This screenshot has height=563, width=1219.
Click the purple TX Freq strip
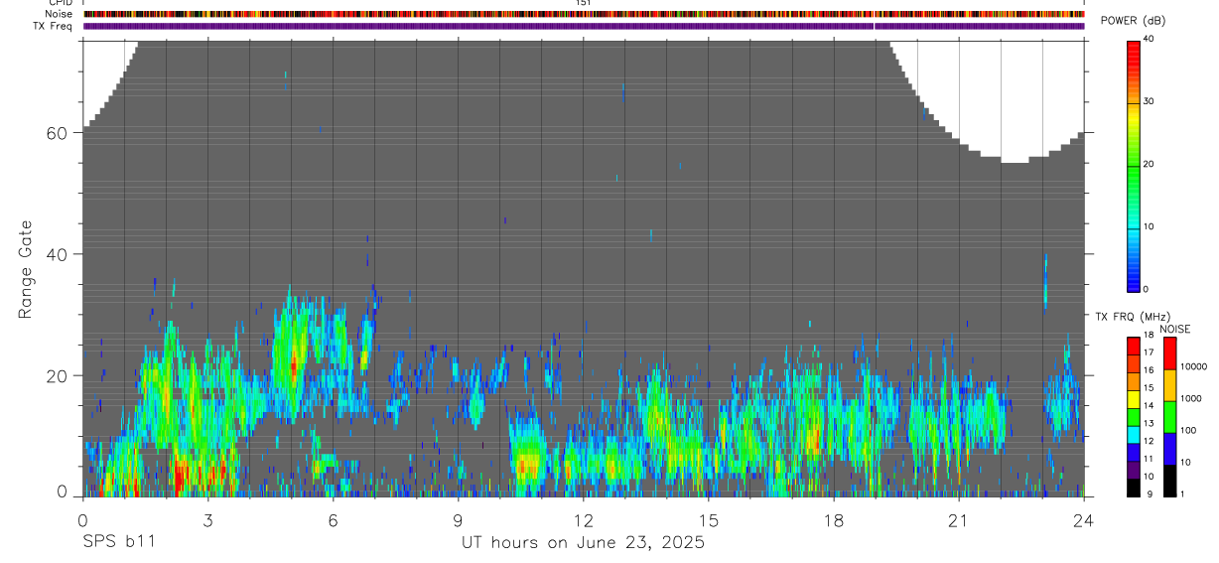584,26
